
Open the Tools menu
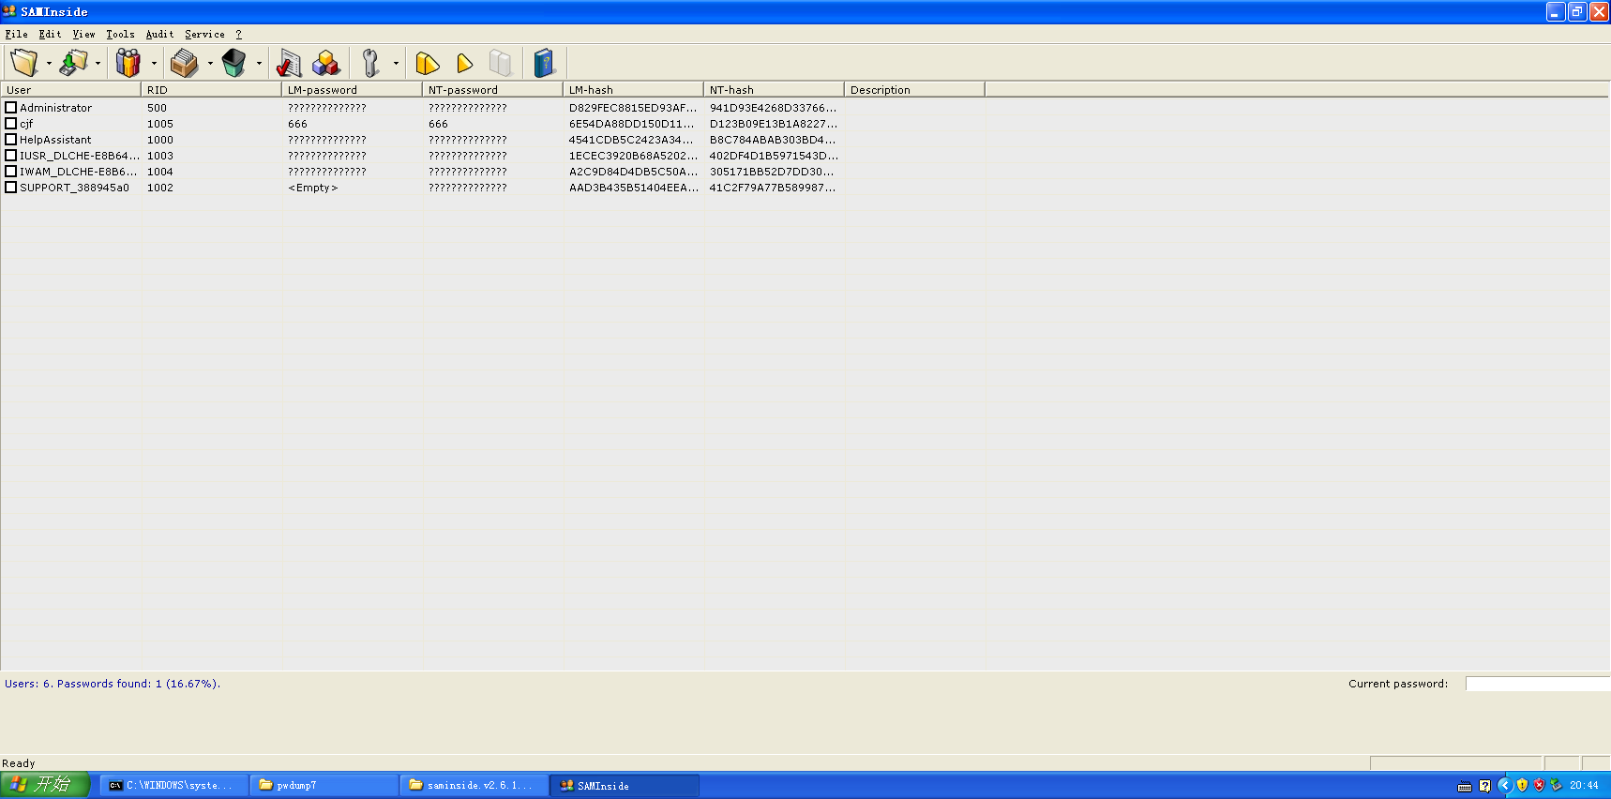[120, 34]
